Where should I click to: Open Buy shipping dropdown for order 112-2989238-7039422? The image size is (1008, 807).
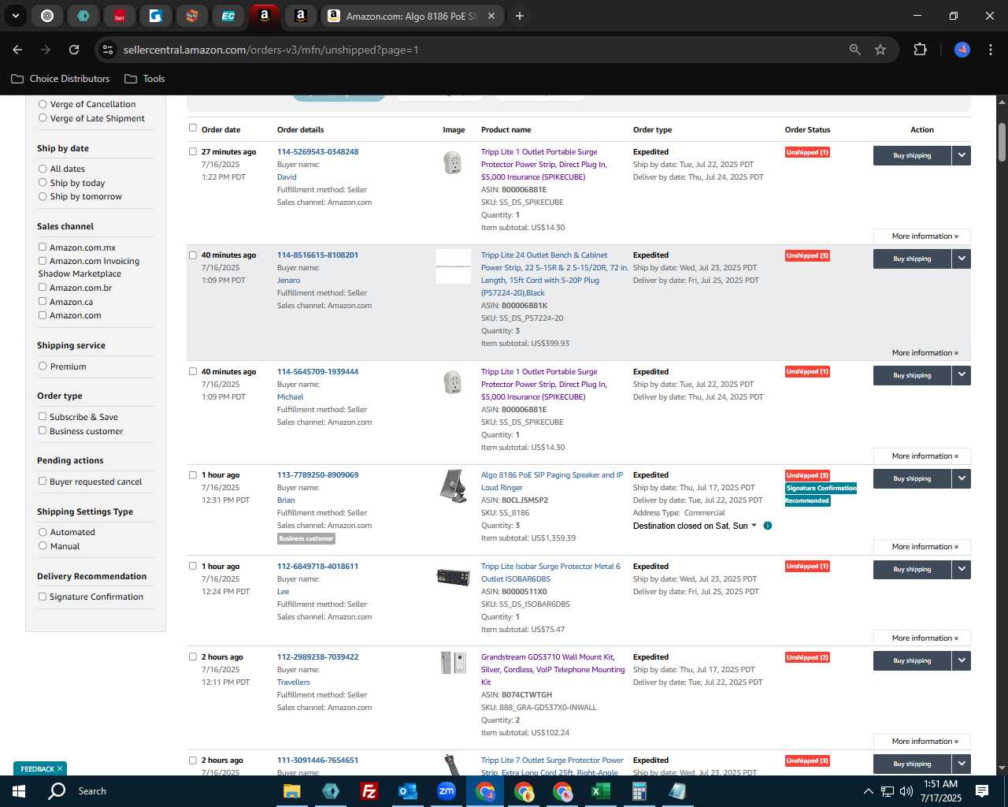(962, 660)
